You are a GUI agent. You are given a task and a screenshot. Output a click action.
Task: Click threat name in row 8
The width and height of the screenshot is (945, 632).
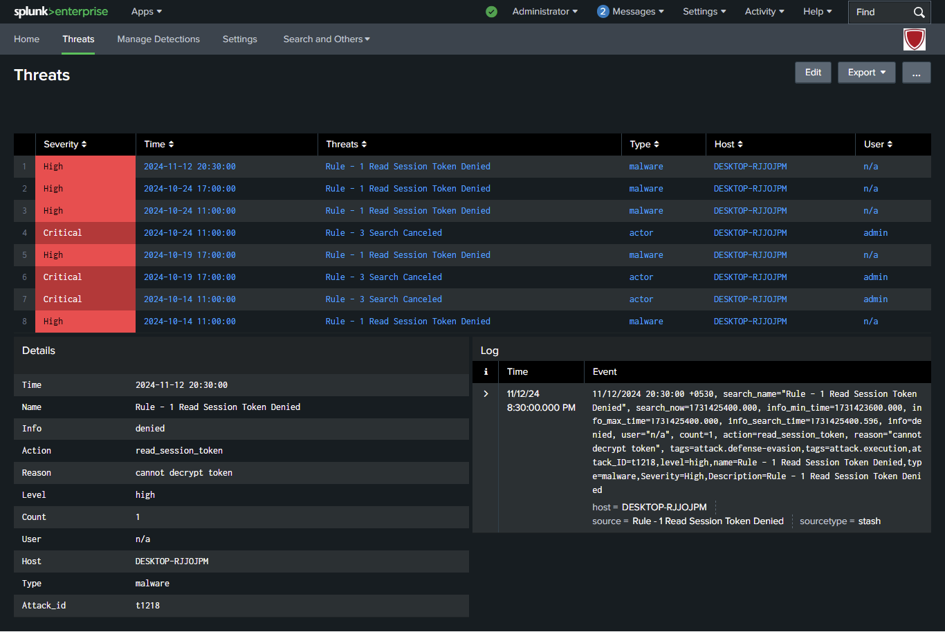click(x=408, y=322)
